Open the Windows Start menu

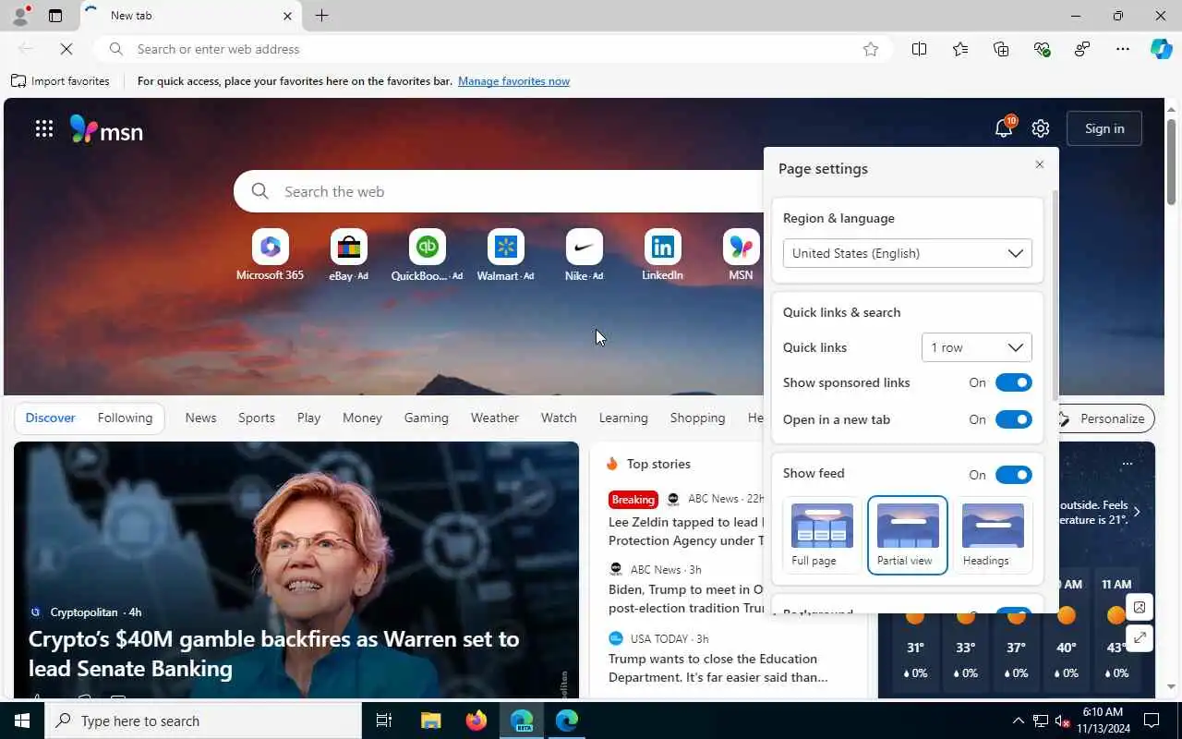tap(22, 721)
